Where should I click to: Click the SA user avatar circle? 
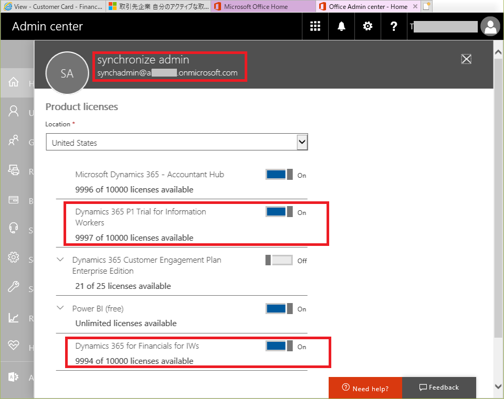tap(67, 73)
